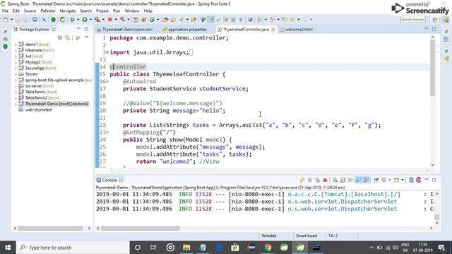
Task: Click the New file icon in toolbar
Action: pyautogui.click(x=6, y=20)
